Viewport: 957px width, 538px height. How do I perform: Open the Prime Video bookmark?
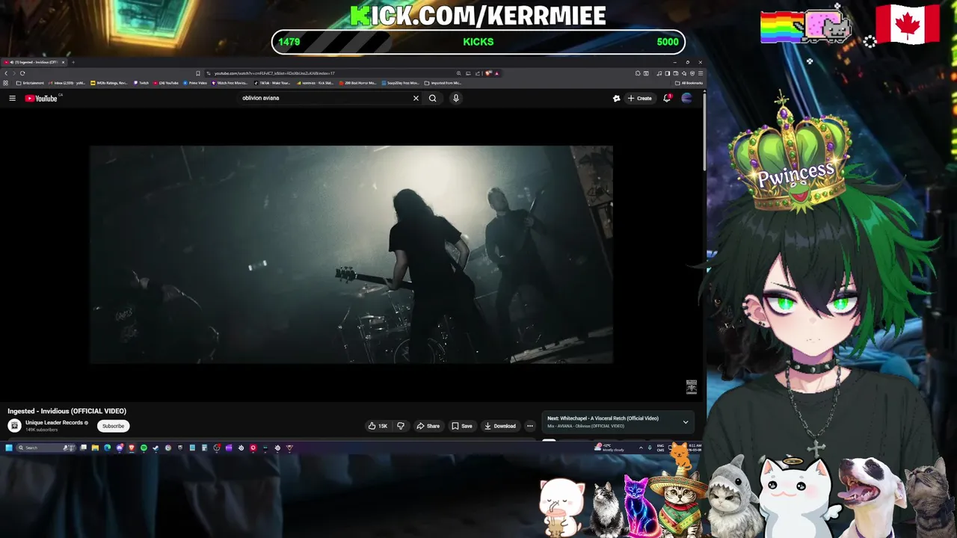(194, 83)
